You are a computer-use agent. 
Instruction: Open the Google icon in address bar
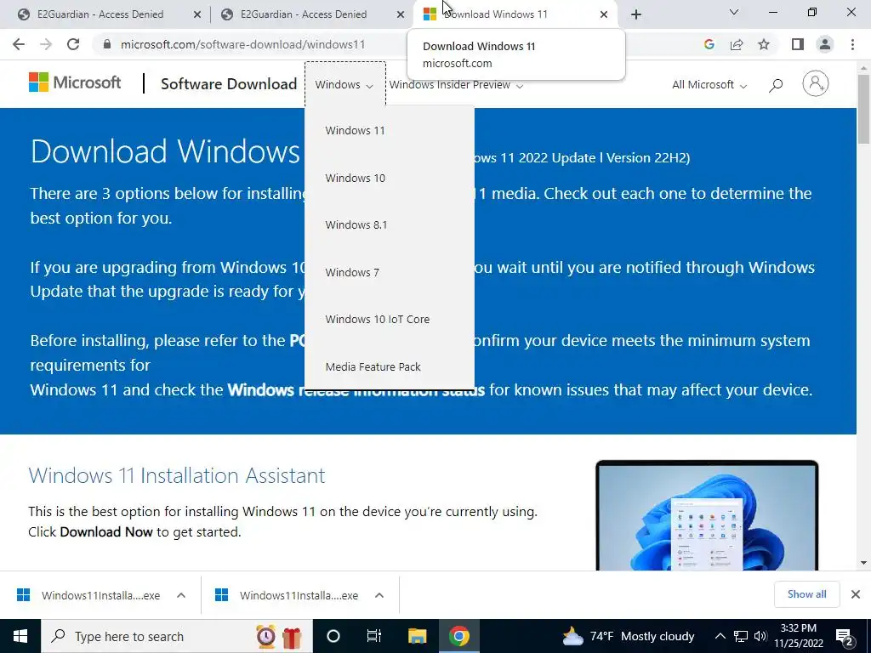click(709, 44)
